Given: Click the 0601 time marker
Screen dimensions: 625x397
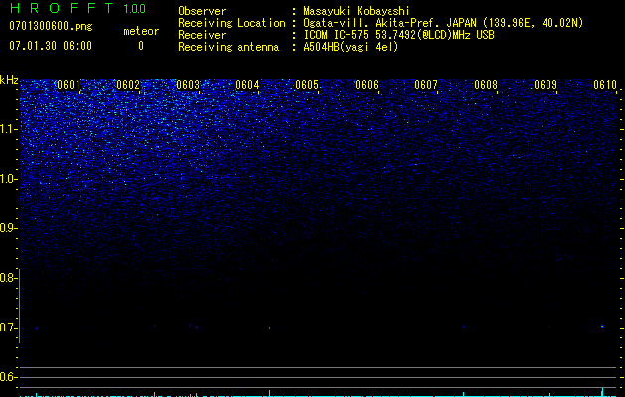Looking at the screenshot, I should tap(69, 85).
